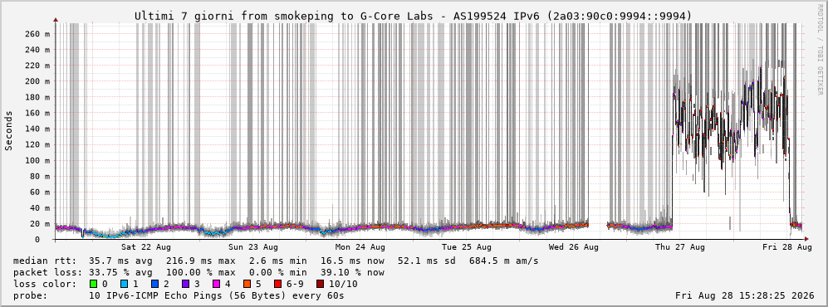Click the Mon 24 Aug axis label
This screenshot has height=307, width=828.
(360, 247)
